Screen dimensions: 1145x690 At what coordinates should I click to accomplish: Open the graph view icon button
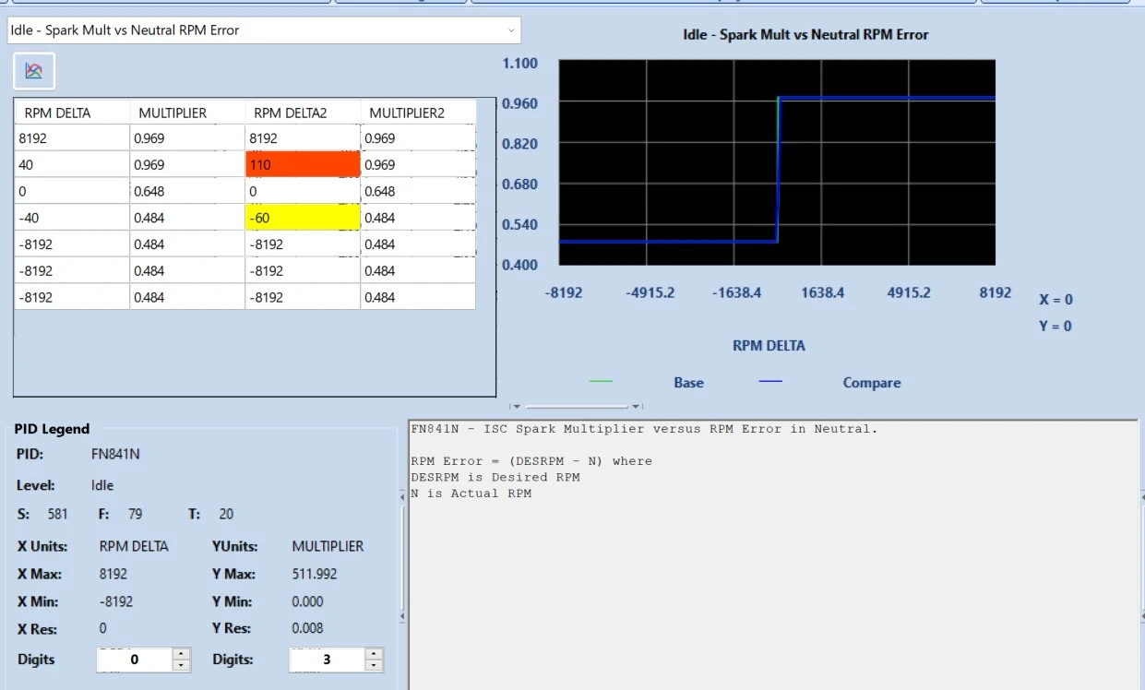pos(34,71)
